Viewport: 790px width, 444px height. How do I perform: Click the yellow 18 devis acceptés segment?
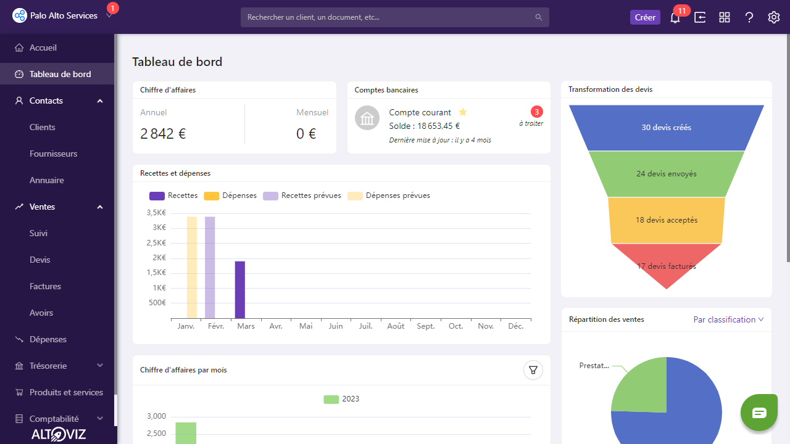(x=667, y=220)
